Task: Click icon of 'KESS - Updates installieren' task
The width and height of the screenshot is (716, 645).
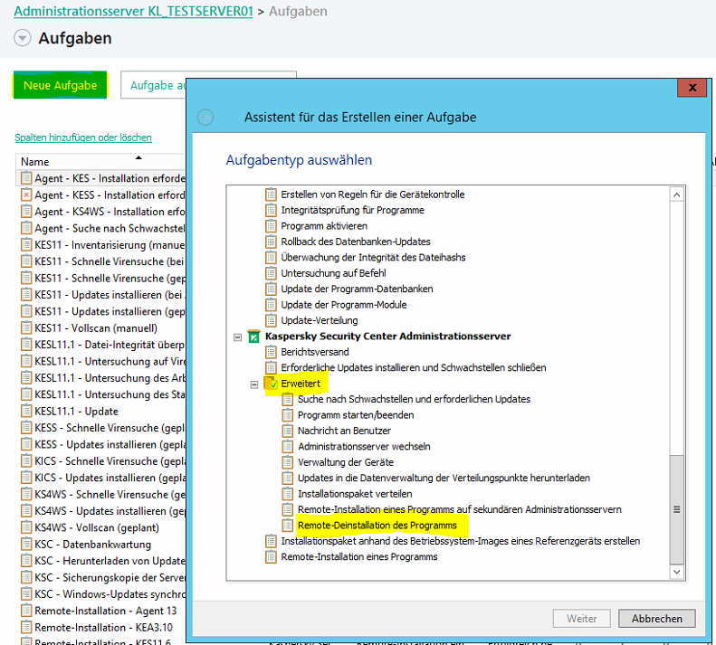Action: 26,444
